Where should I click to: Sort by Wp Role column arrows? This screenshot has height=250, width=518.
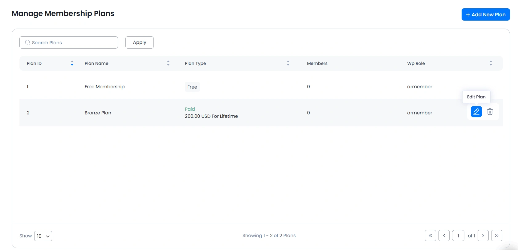491,63
